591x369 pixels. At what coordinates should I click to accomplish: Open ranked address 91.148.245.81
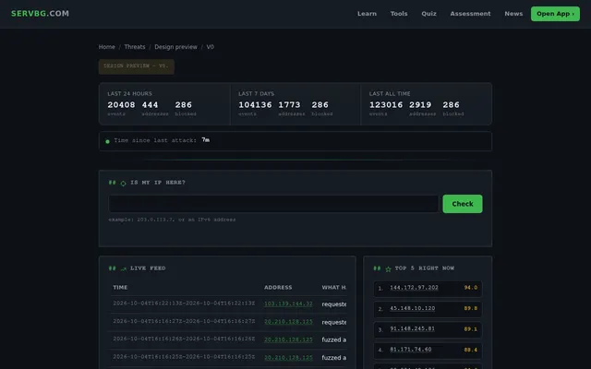coord(412,328)
